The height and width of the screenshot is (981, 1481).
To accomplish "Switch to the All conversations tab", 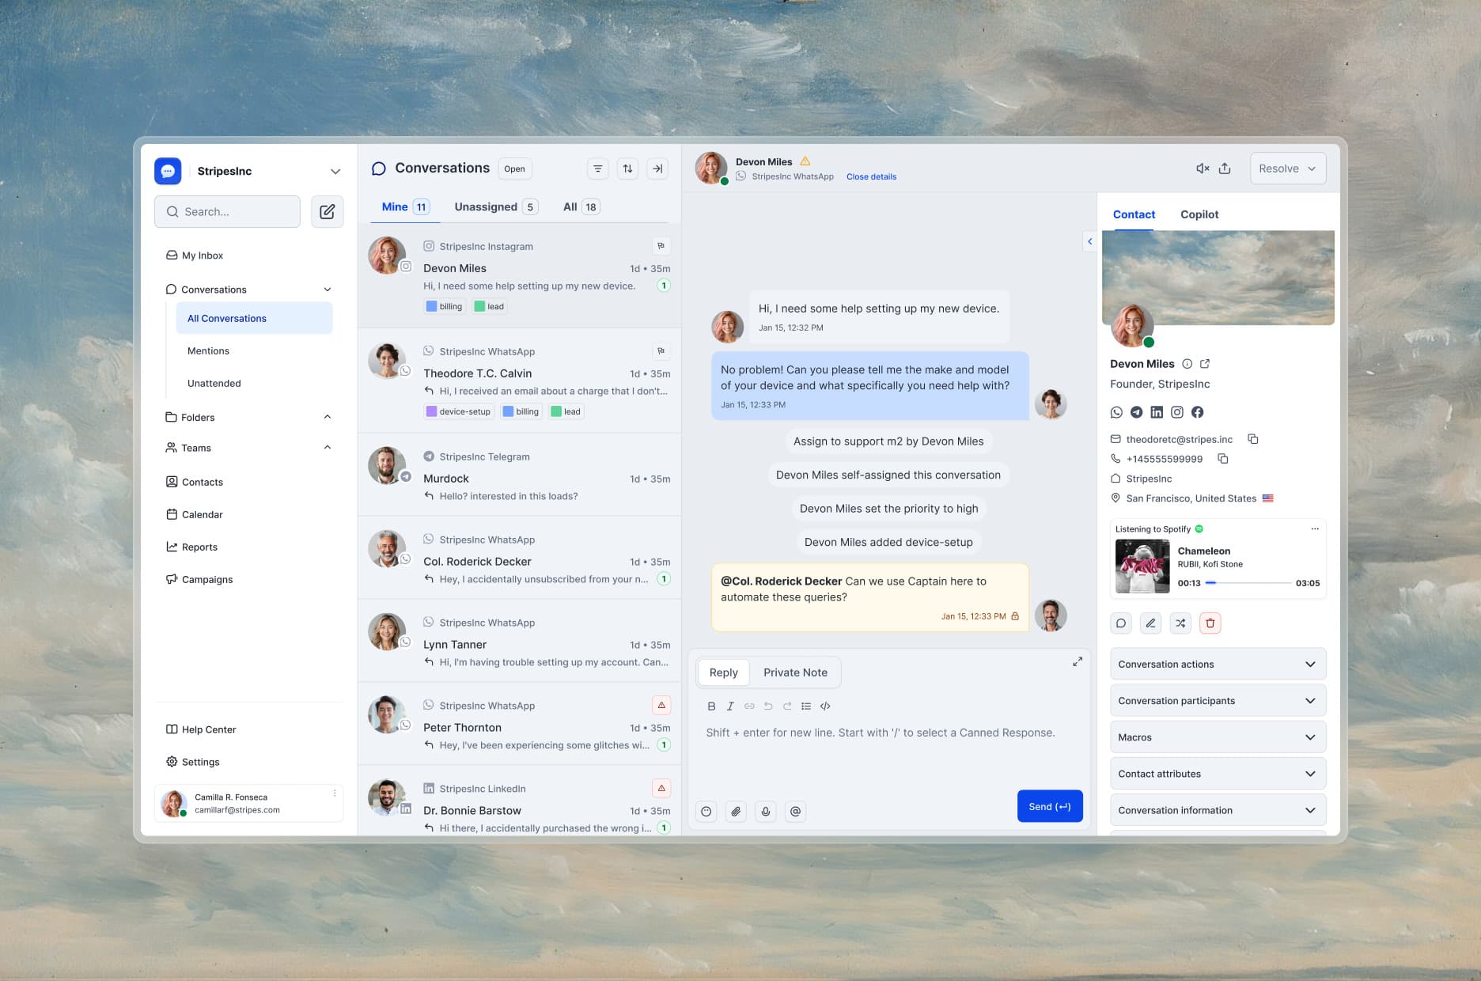I will click(581, 207).
